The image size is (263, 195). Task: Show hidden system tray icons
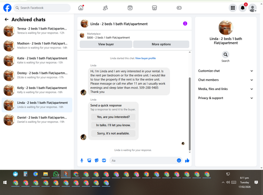point(223,182)
